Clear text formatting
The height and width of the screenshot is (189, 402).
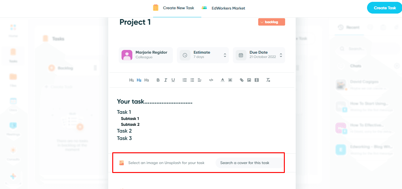pyautogui.click(x=268, y=80)
